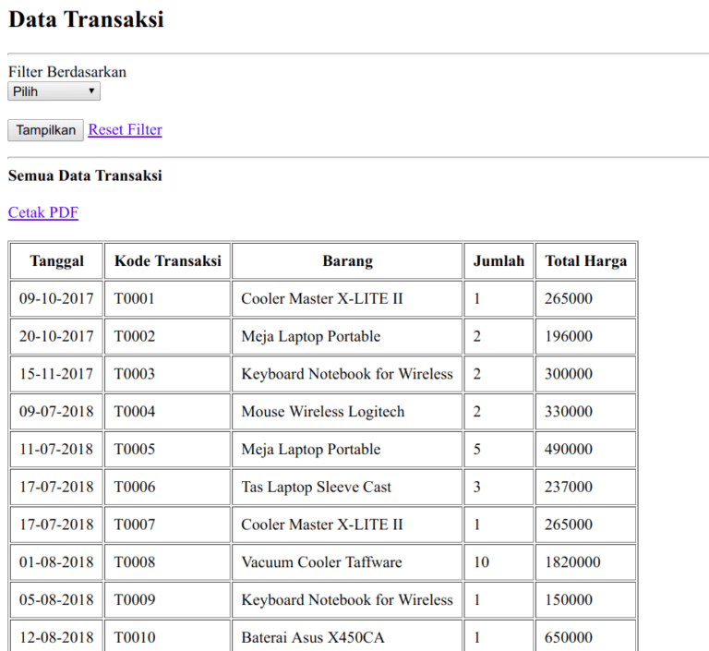Click the Reset Filter link
Viewport: 709px width, 651px height.
125,130
